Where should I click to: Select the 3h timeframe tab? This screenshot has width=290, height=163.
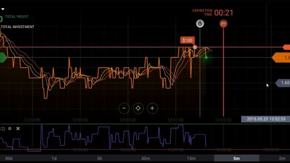[x=100, y=158]
